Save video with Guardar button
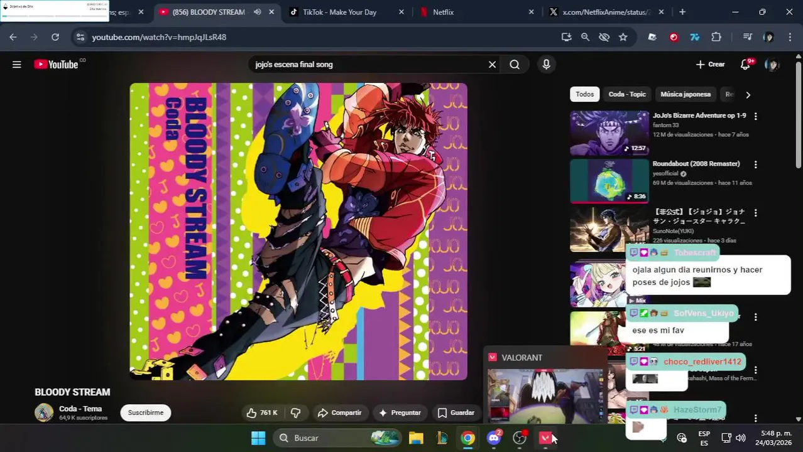803x452 pixels. click(x=456, y=412)
